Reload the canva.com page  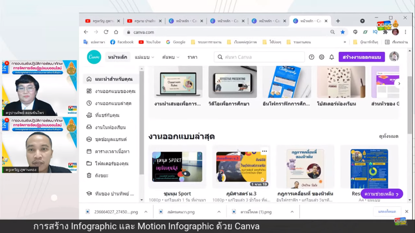[x=106, y=32]
